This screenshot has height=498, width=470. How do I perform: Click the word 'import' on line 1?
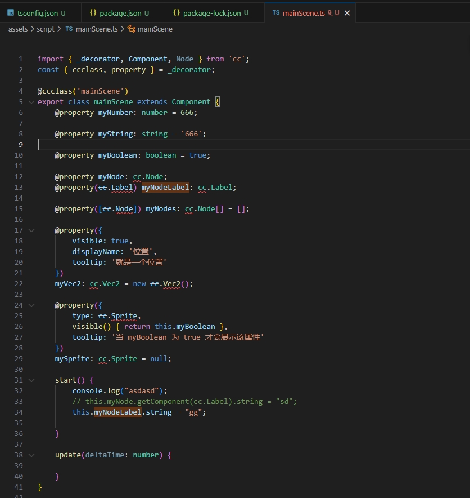click(51, 59)
